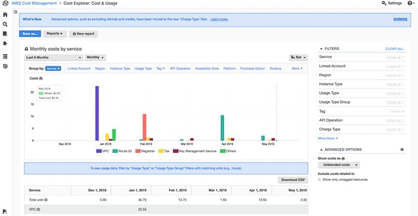Click the VPC ($) table row label

(x=35, y=209)
